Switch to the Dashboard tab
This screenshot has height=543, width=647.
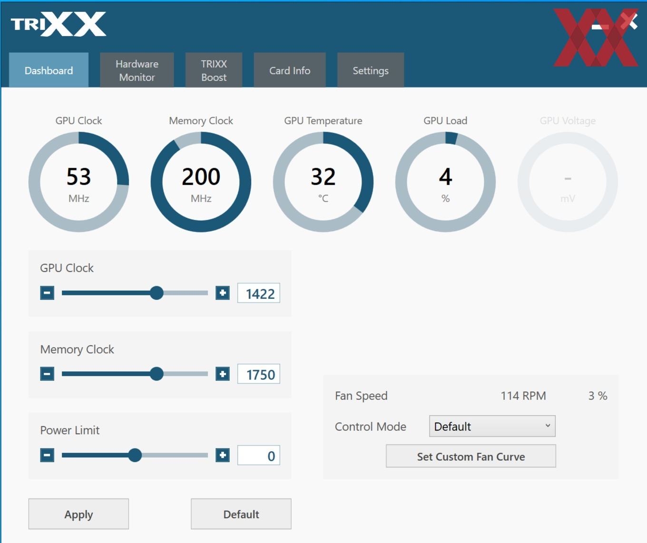49,70
